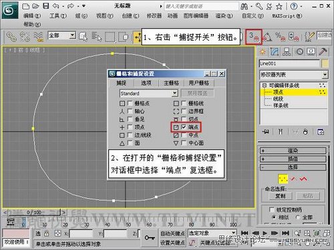The width and height of the screenshot is (334, 250).
Task: Check the 垂足 snap checkbox
Action: coord(130,119)
